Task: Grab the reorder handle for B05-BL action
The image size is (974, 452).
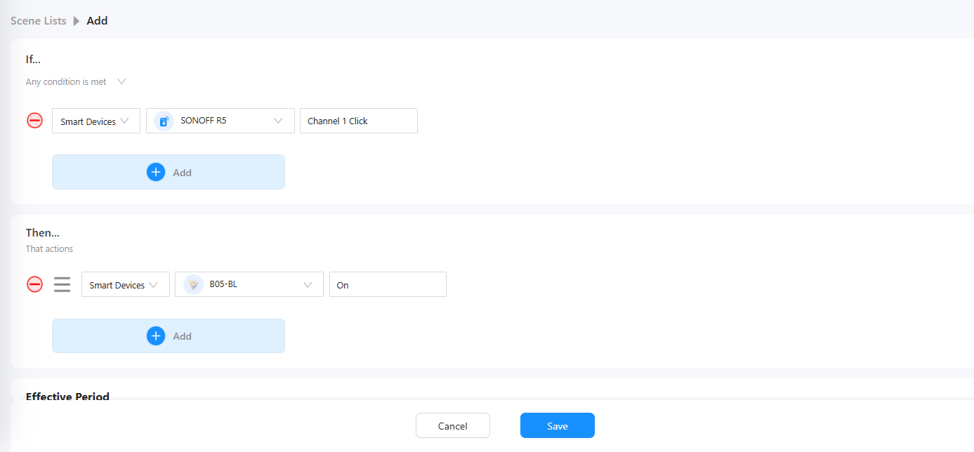Action: point(62,284)
